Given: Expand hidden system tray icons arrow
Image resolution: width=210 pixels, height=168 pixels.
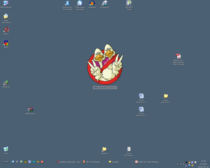Looking at the screenshot, I should [x=184, y=164].
